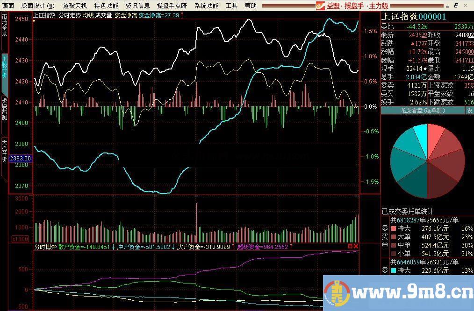Screen dimensions: 474x311
Task: Click the 益盟 logo icon in title bar
Action: click(x=320, y=6)
